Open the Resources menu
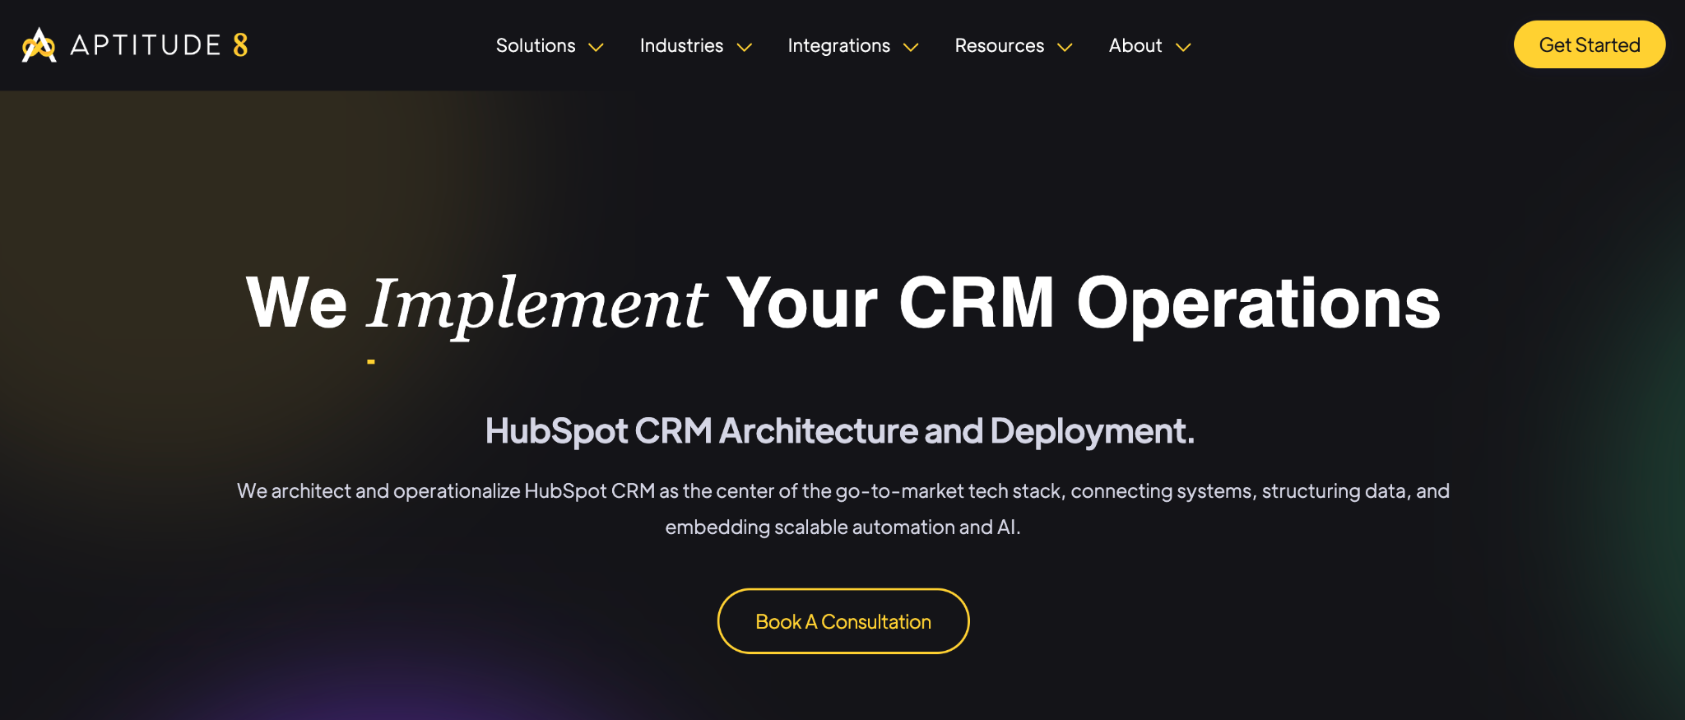This screenshot has height=720, width=1685. [x=999, y=45]
